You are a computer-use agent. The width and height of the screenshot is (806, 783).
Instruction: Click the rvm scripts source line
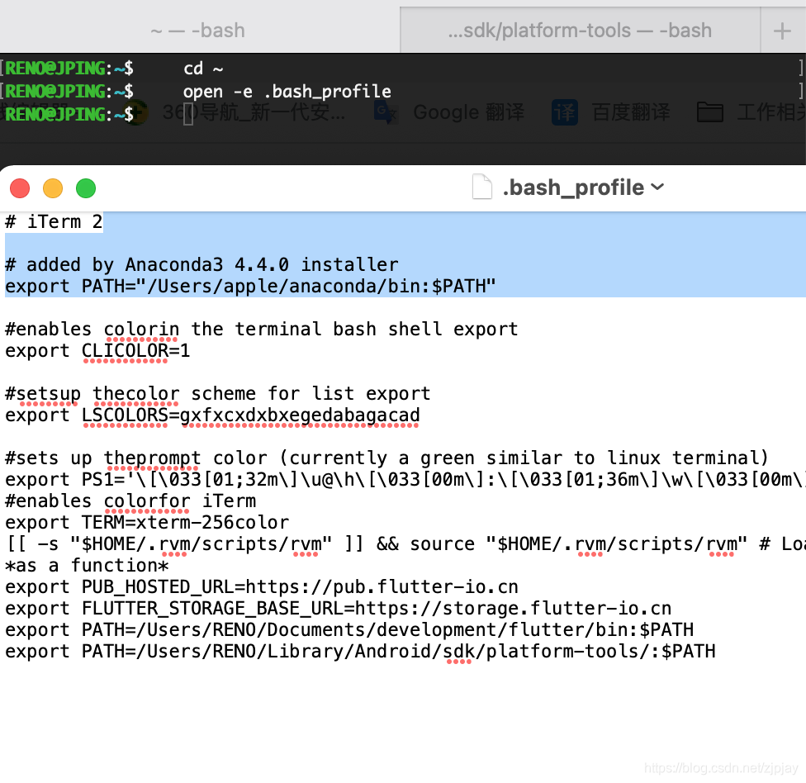[x=405, y=544]
